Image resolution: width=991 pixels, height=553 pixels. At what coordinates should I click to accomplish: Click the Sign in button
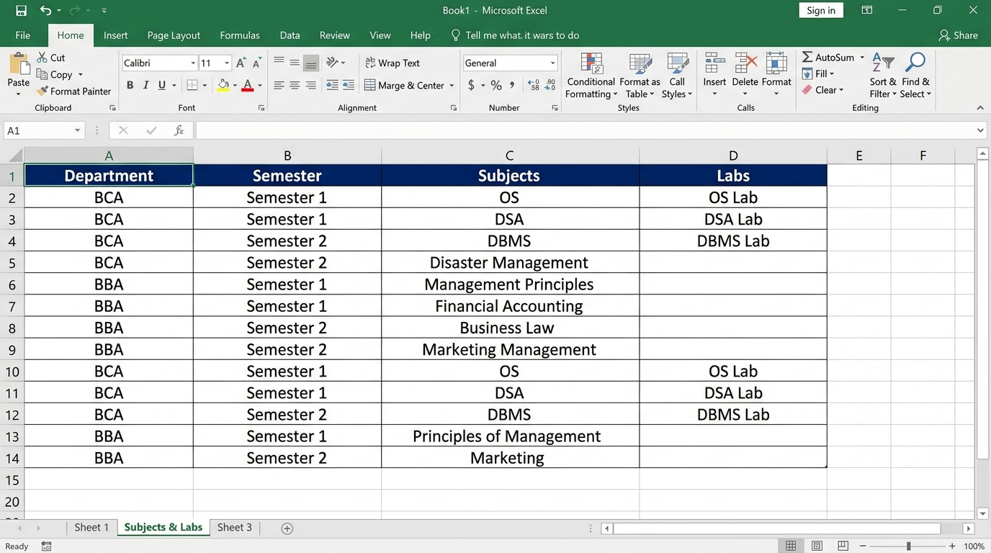point(821,10)
